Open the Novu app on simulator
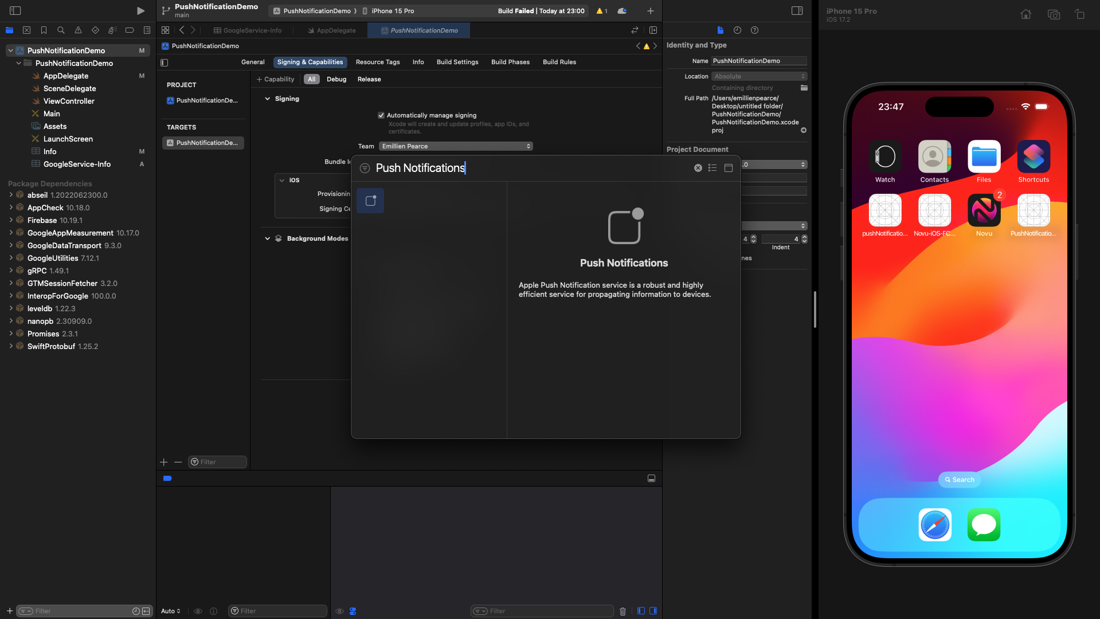The image size is (1100, 619). click(984, 211)
